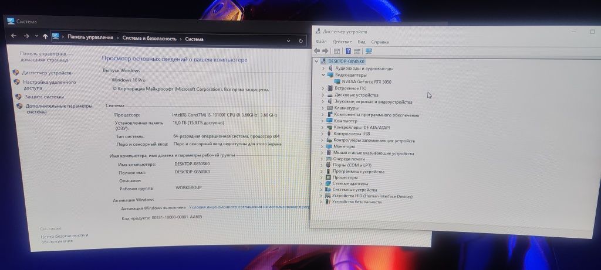Click the blue question-mark Help toolbar icon
This screenshot has height=270, width=601.
tap(348, 51)
